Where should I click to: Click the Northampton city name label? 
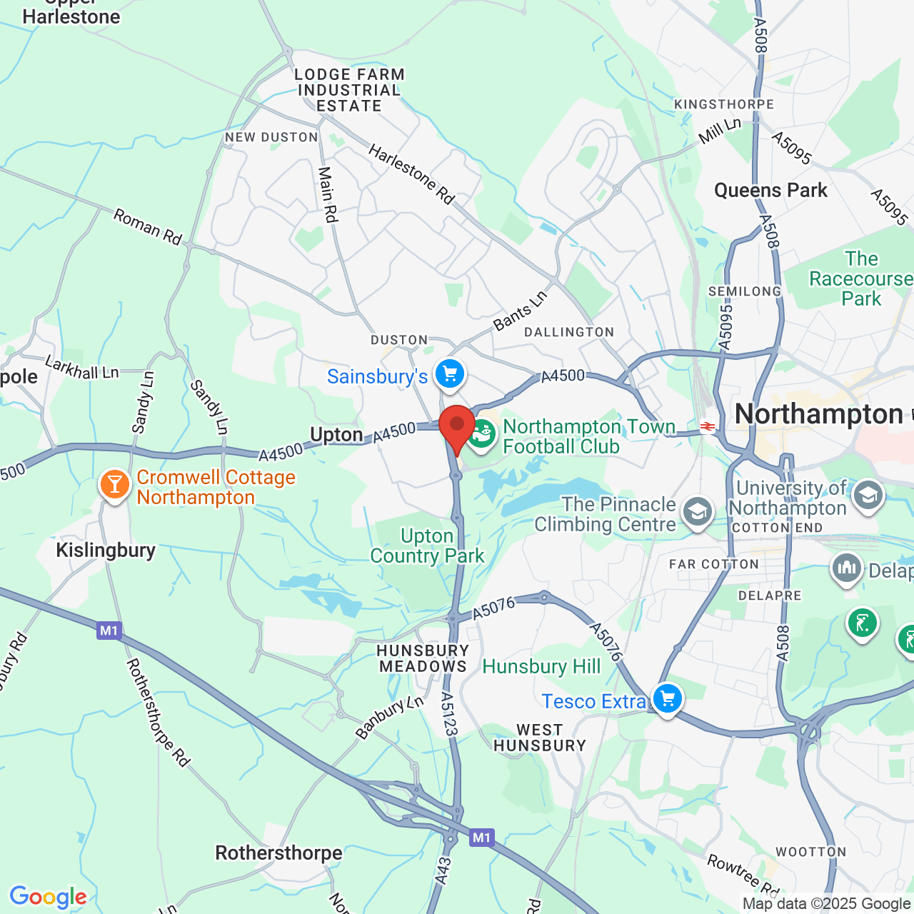point(819,414)
